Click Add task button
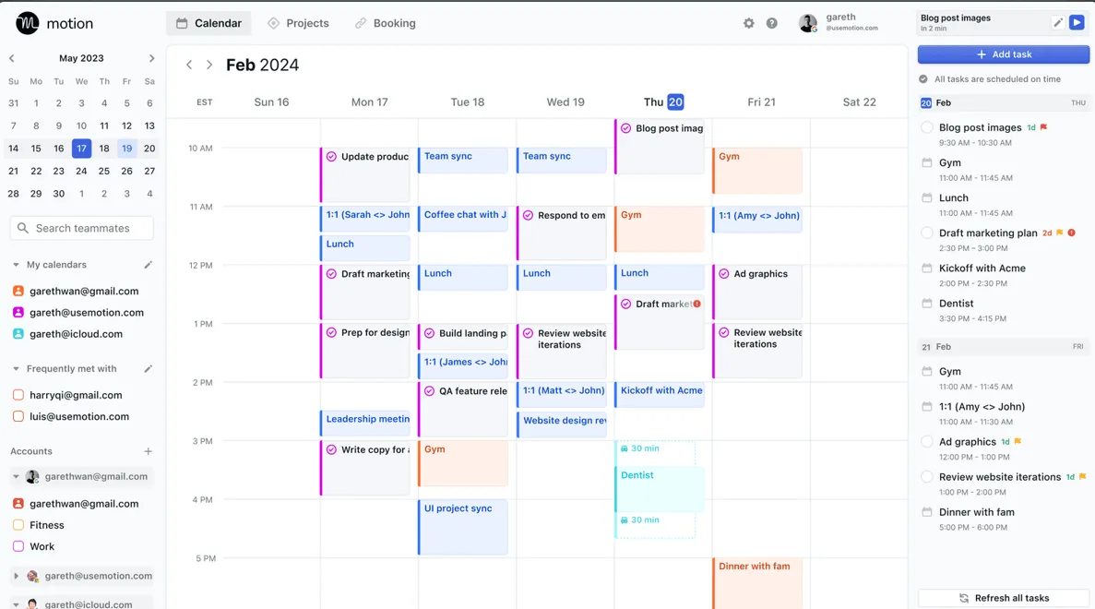1095x609 pixels. pos(1004,54)
